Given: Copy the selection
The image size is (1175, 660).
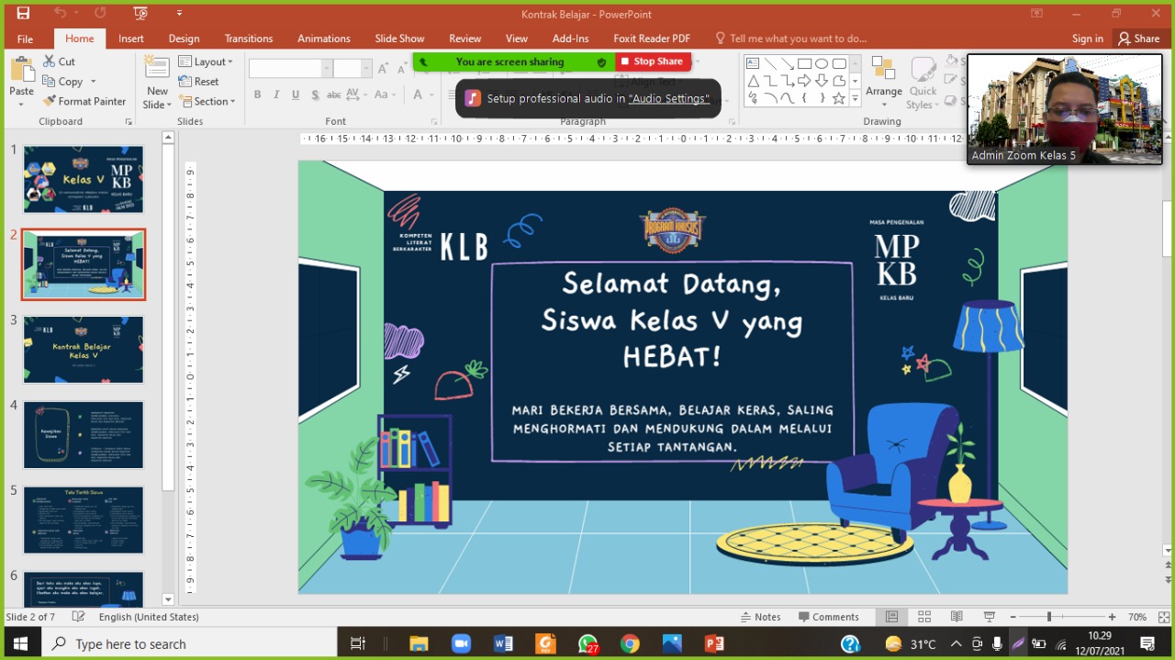Looking at the screenshot, I should click(x=62, y=82).
